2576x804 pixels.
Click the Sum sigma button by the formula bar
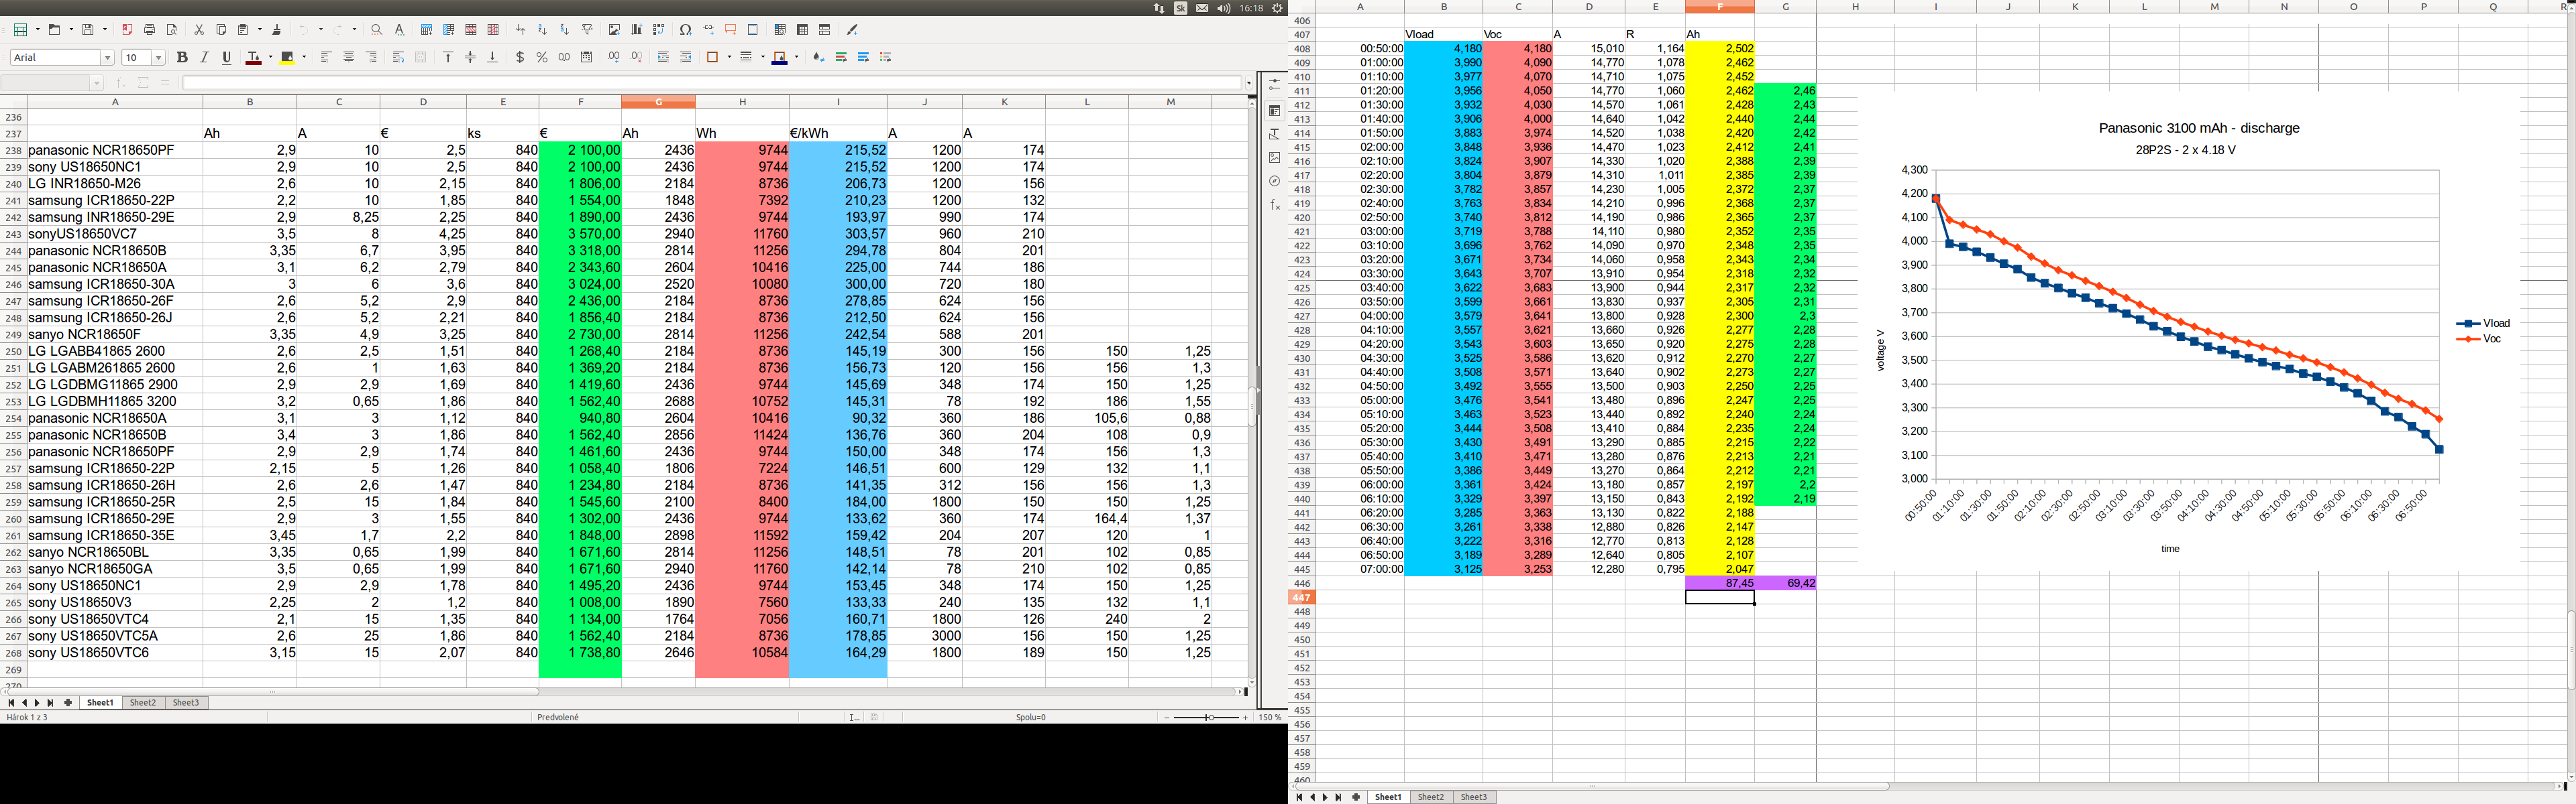pos(143,83)
